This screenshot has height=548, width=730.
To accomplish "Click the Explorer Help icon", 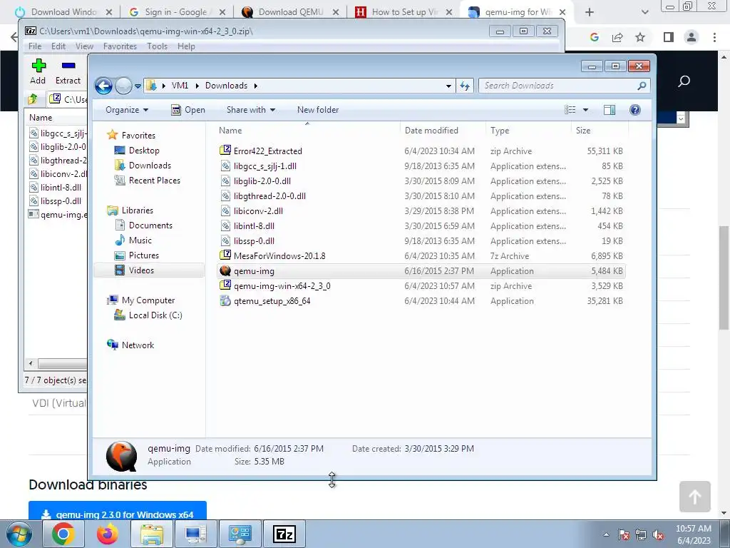I will pos(635,109).
